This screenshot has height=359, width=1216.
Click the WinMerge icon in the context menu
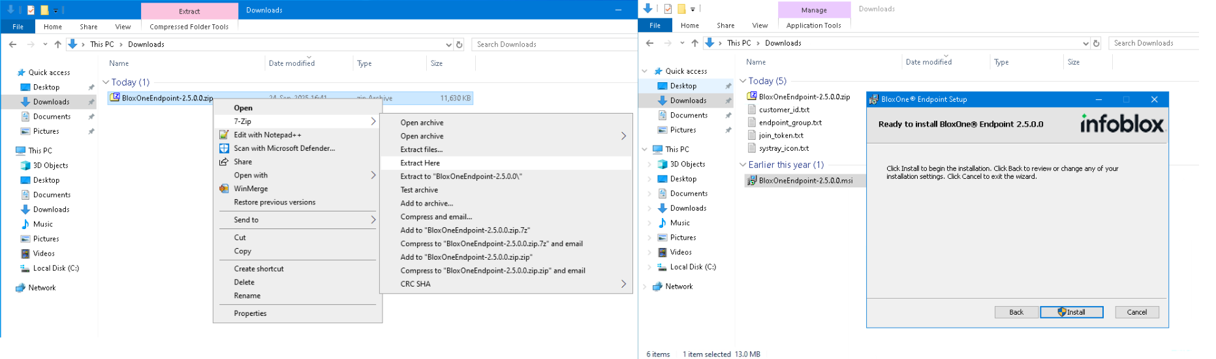(x=224, y=189)
